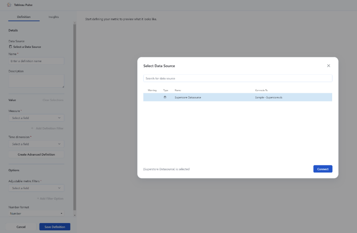
Task: Click the Select a Data Source icon
Action: click(11, 47)
